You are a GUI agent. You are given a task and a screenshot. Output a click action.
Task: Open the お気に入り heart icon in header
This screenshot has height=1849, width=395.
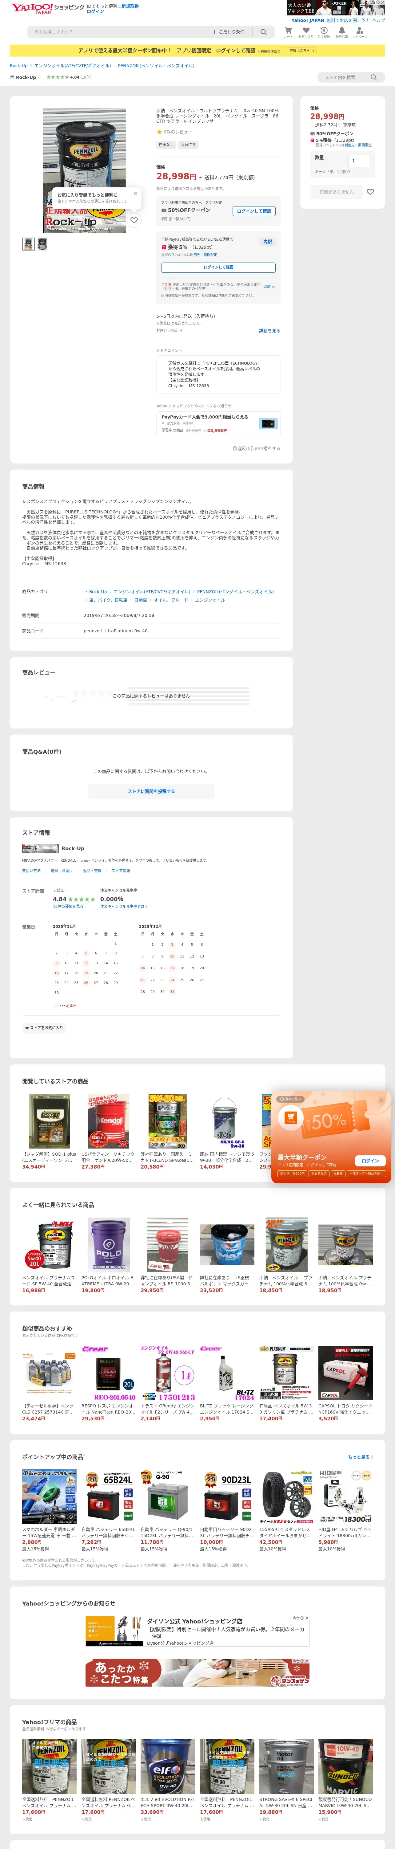(306, 31)
